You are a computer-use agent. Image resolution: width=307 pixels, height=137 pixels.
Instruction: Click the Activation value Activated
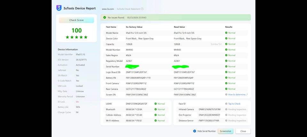click(80, 65)
